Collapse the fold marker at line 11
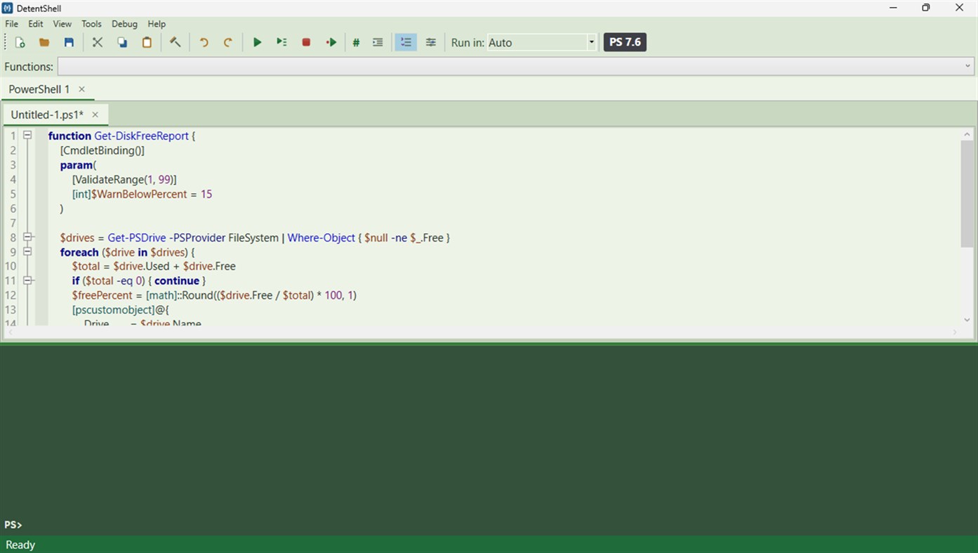This screenshot has width=978, height=553. pos(27,280)
